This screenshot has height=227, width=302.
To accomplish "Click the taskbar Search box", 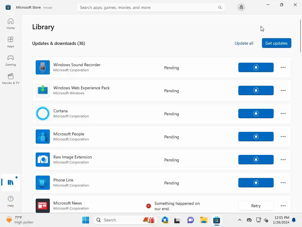I will 125,220.
